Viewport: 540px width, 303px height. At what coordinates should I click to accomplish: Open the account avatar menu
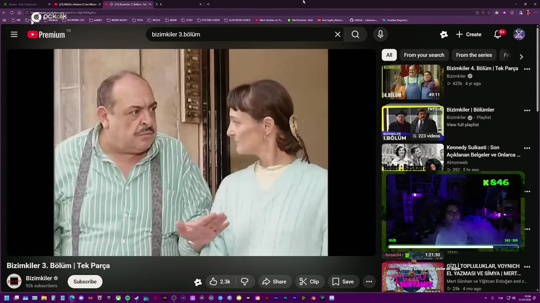pyautogui.click(x=519, y=35)
